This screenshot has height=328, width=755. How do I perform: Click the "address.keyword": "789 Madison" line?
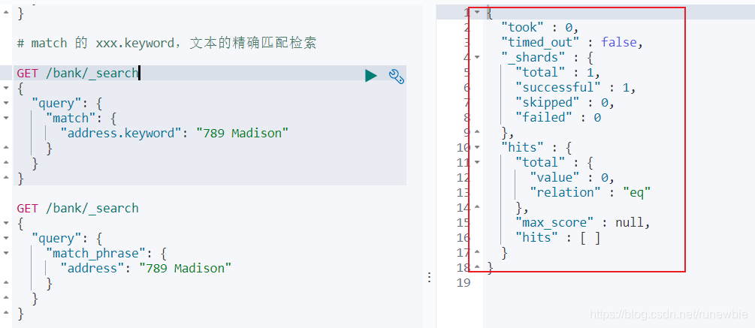(174, 133)
